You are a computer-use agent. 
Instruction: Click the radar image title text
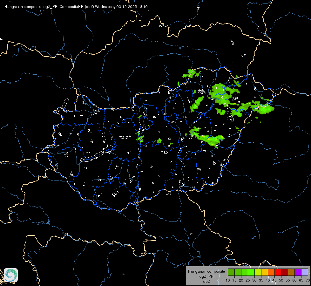[76, 7]
